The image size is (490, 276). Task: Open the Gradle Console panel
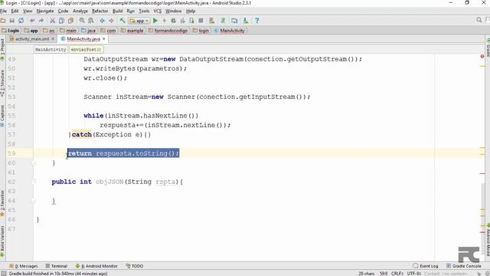point(464,266)
